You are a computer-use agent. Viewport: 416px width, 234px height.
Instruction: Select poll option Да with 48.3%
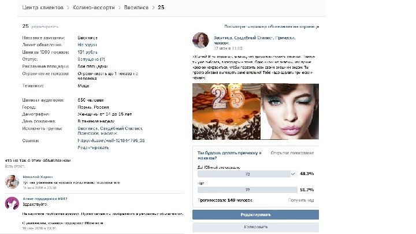coord(247,174)
